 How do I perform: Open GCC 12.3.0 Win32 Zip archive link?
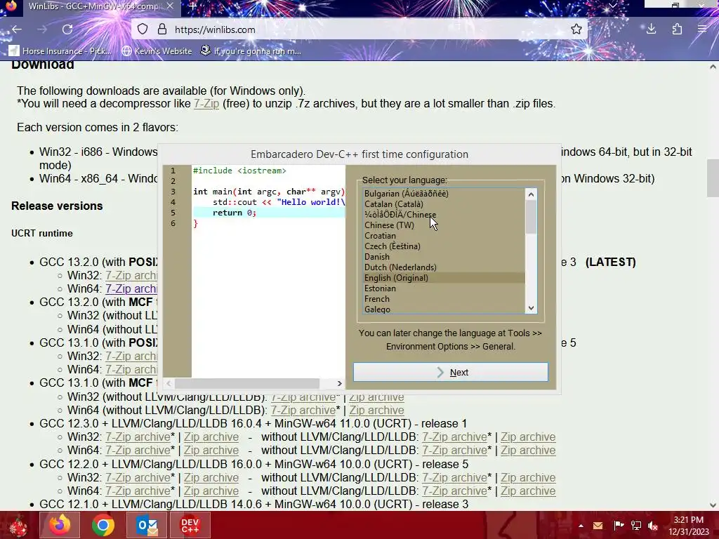pos(211,437)
